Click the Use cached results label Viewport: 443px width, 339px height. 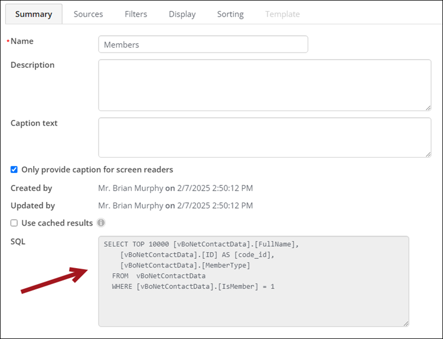coord(57,223)
